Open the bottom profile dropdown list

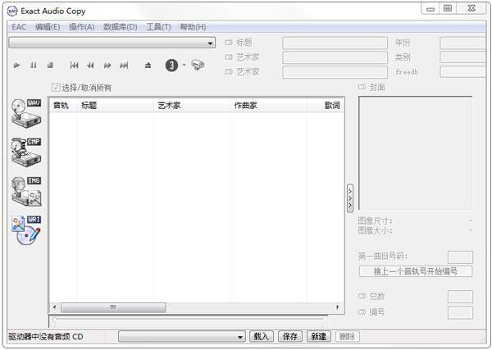coord(182,337)
